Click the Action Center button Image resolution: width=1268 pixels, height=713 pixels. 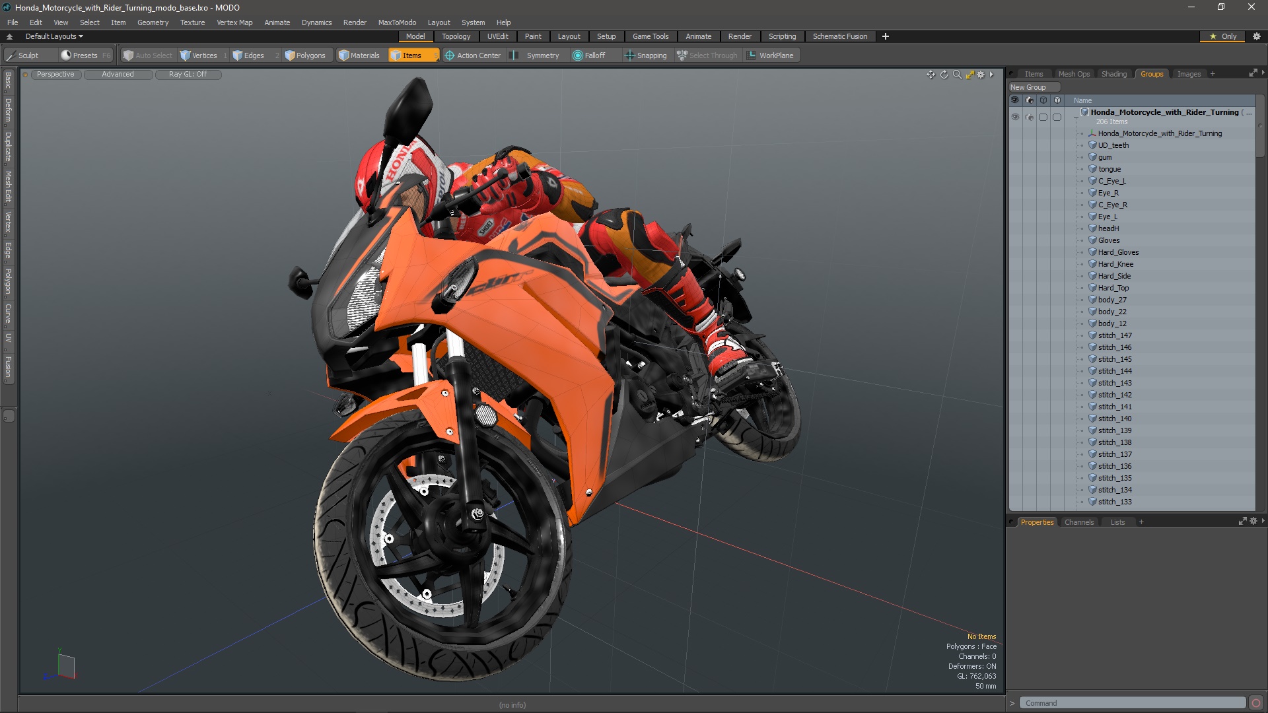point(473,55)
